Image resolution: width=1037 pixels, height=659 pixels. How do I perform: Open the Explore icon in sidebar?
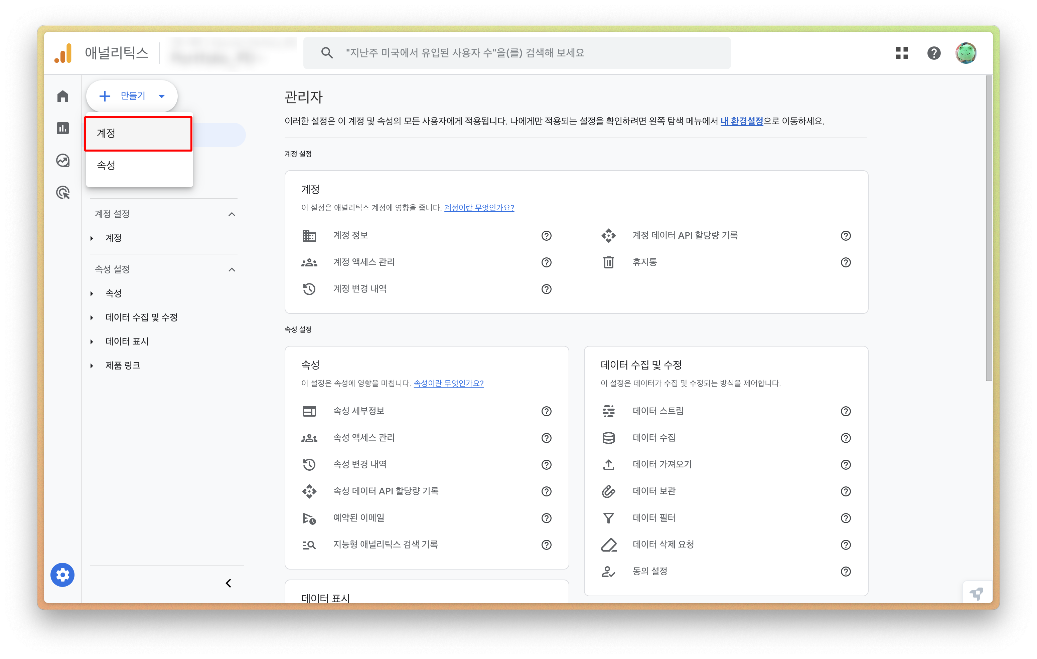63,161
